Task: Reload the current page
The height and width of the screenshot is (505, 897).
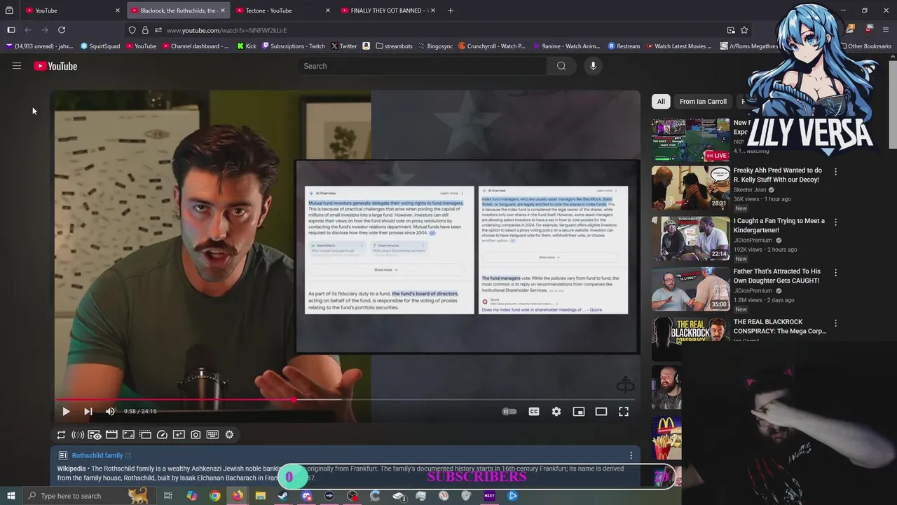Action: point(62,30)
